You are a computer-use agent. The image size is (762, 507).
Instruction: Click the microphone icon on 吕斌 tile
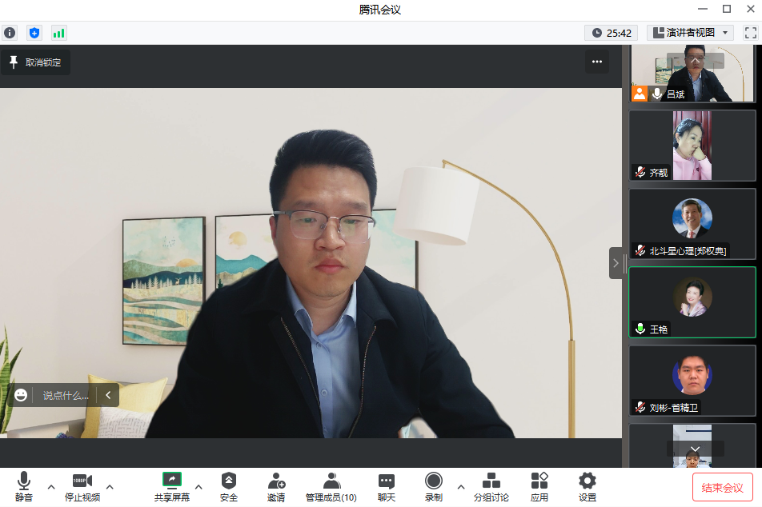656,94
